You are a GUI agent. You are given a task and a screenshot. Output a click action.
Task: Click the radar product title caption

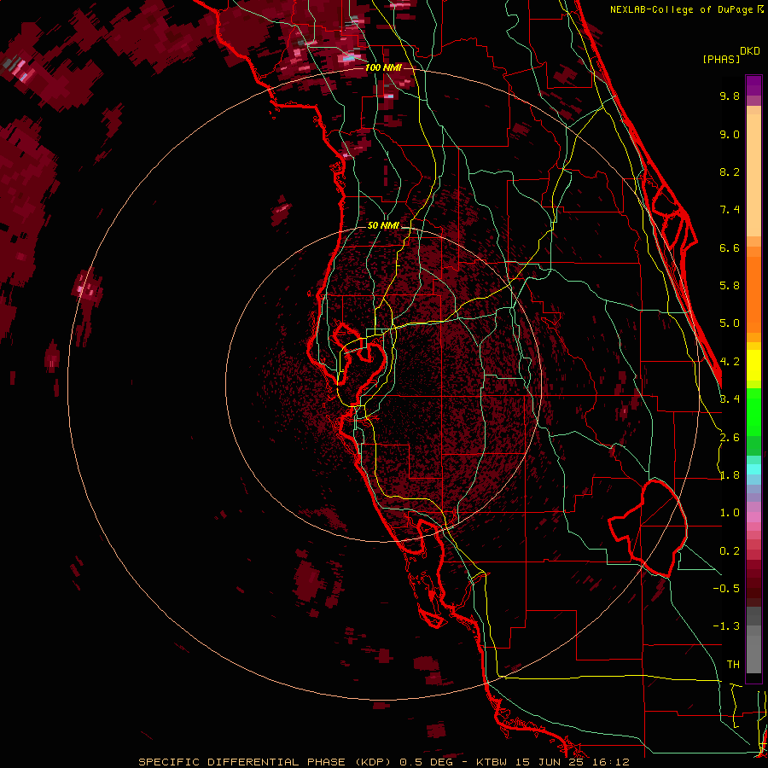[x=383, y=762]
